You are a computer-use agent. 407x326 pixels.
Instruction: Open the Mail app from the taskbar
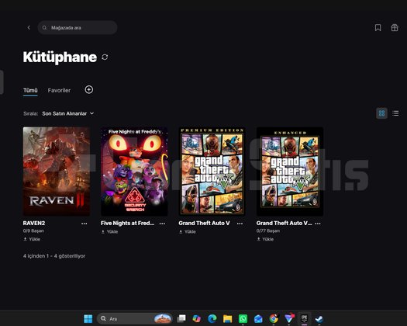[258, 318]
